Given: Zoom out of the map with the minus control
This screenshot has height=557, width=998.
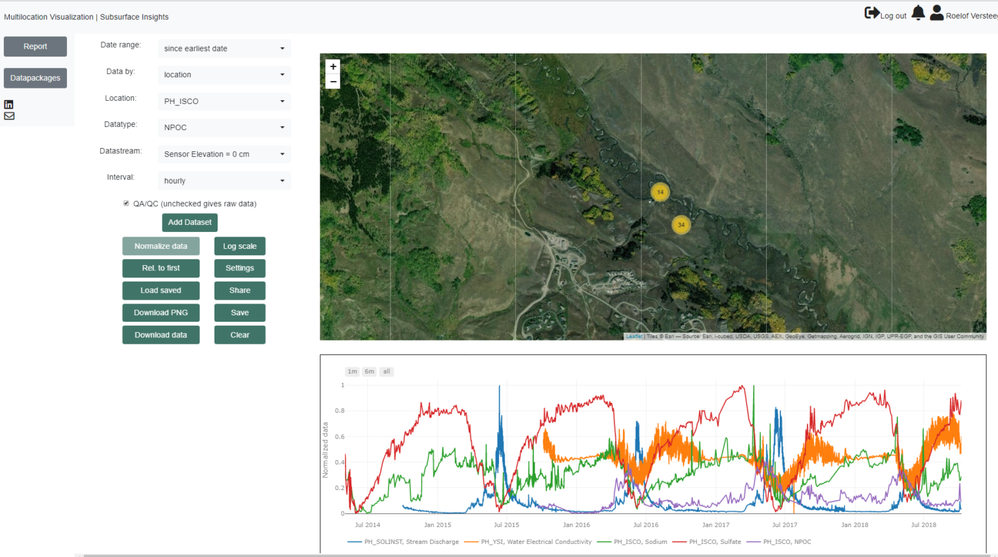Looking at the screenshot, I should click(333, 81).
